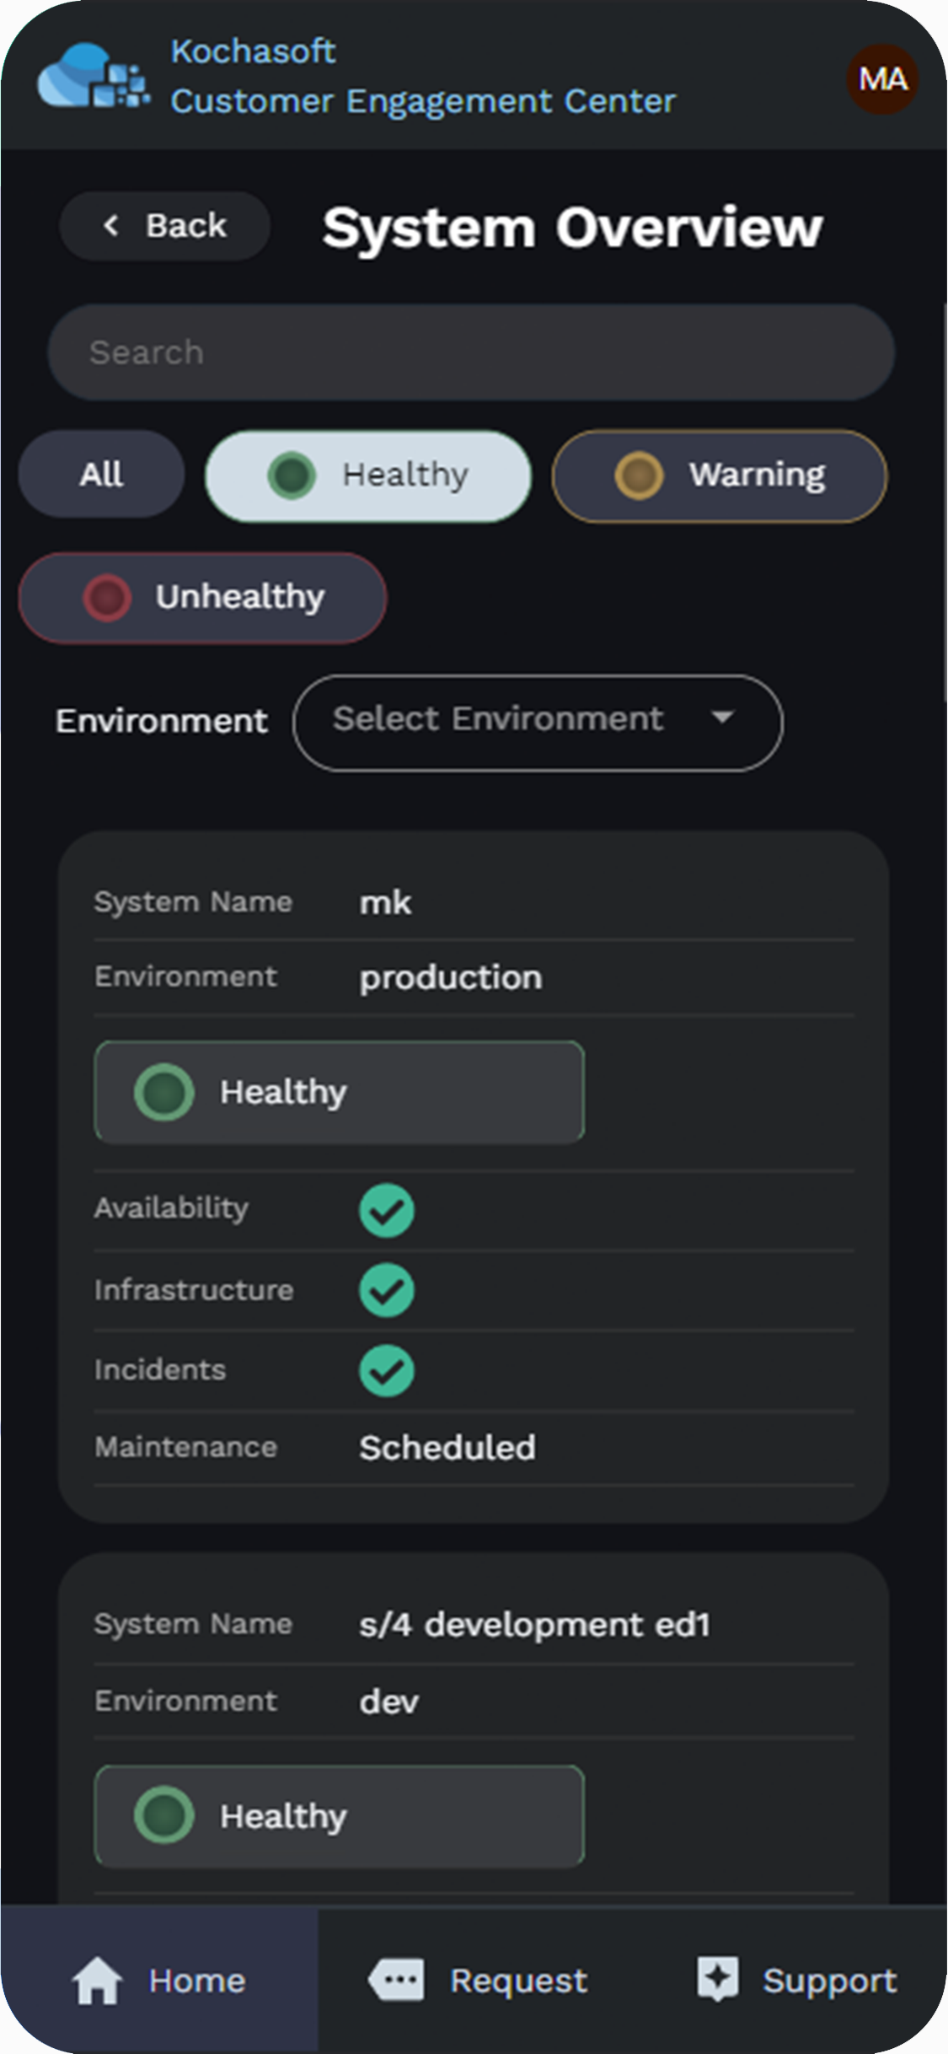Click the Home house icon
The width and height of the screenshot is (948, 2054).
[x=97, y=1980]
